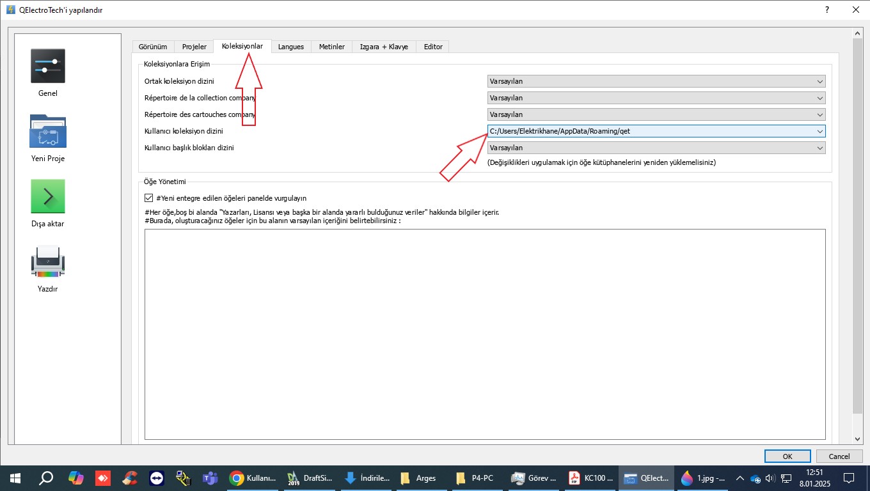870x491 pixels.
Task: Open the Kullanıcı koleksiyon dizini path dropdown
Action: point(656,131)
